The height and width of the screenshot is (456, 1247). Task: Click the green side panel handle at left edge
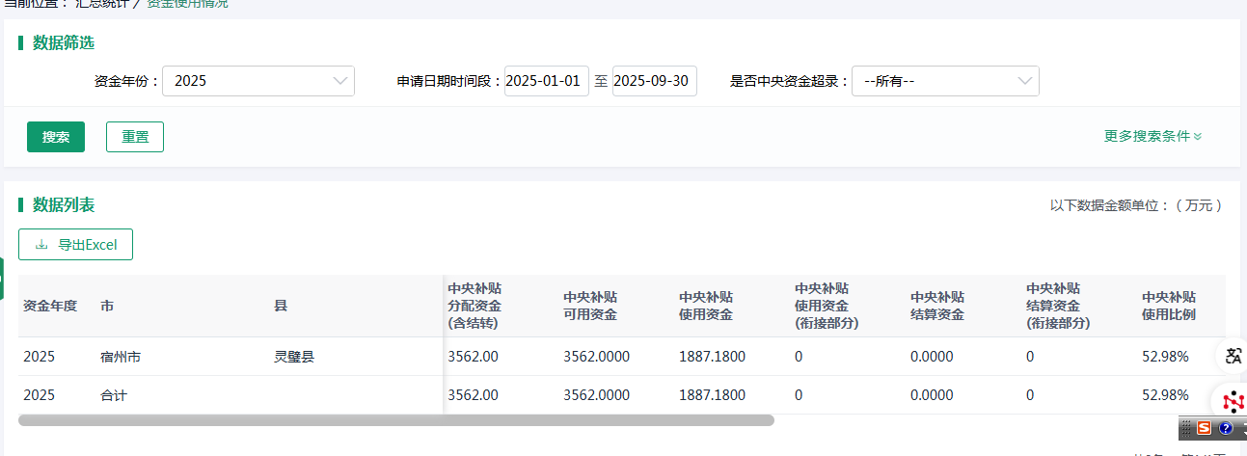pyautogui.click(x=2, y=279)
